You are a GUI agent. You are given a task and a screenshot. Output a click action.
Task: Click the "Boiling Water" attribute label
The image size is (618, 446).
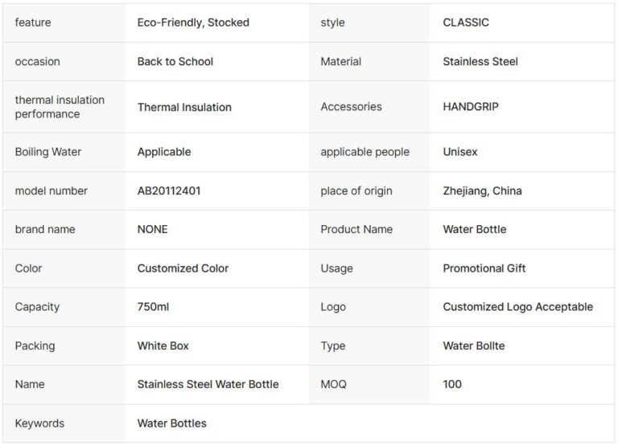pyautogui.click(x=48, y=152)
